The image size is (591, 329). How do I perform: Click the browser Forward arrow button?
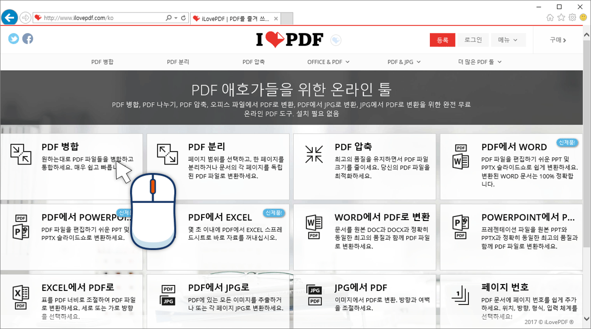(25, 17)
